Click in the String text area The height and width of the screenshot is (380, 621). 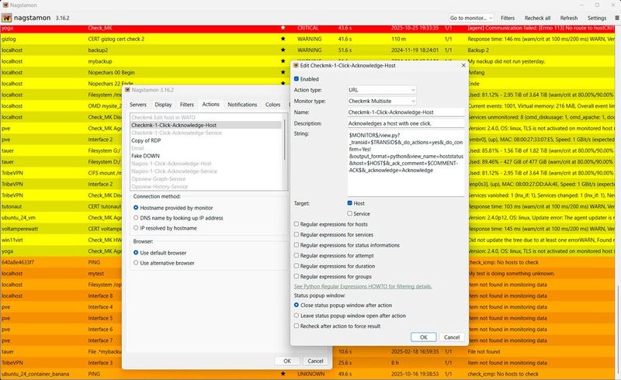(x=406, y=163)
